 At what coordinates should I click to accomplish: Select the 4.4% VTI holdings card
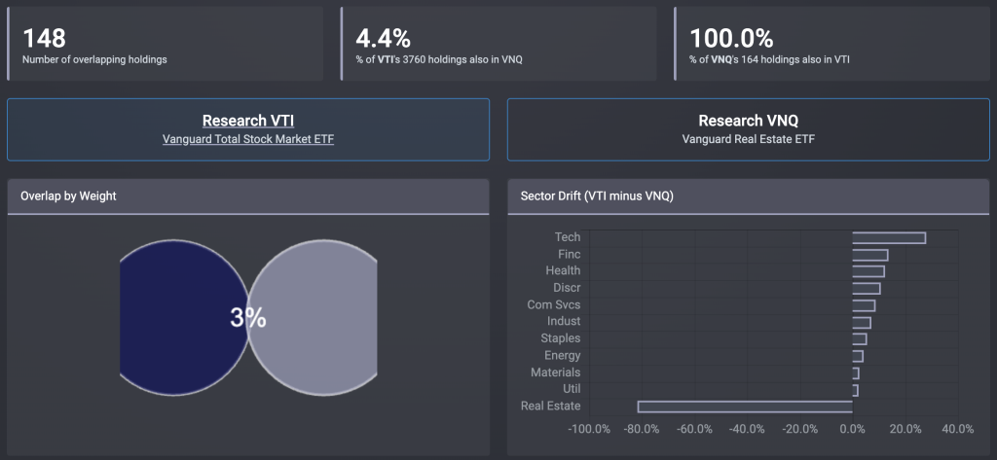pyautogui.click(x=498, y=44)
